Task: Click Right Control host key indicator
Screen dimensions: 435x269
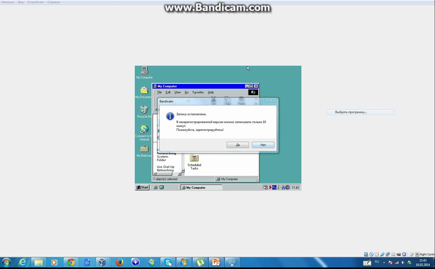Action: 427,254
